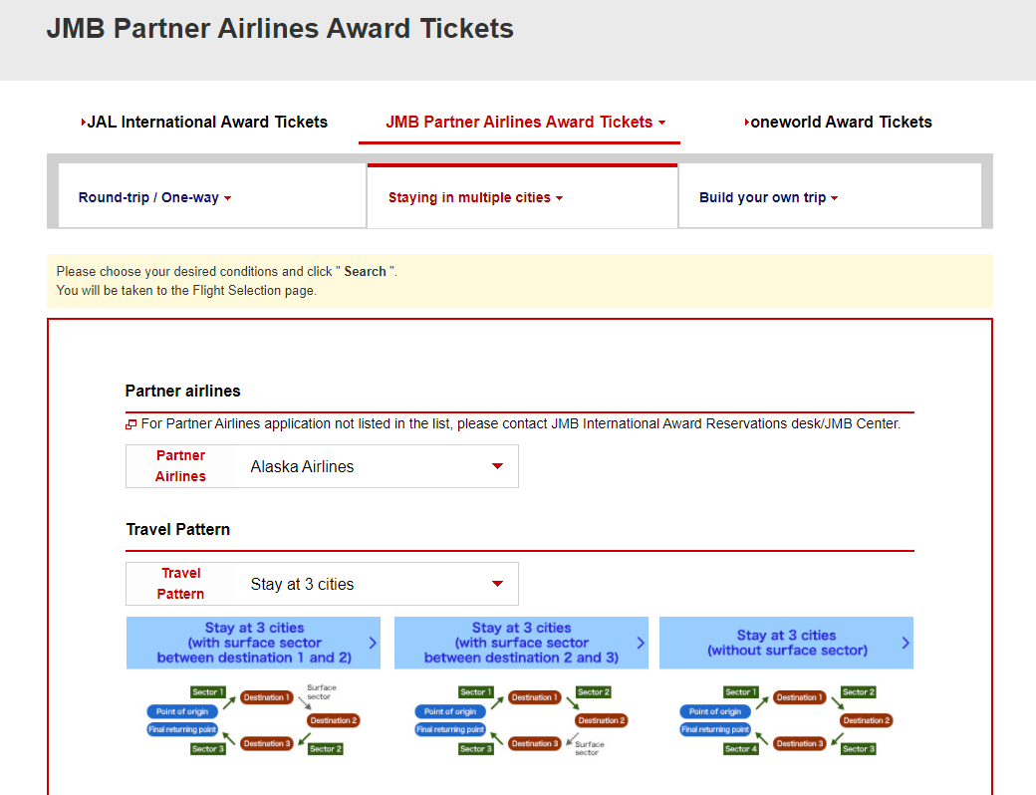Click the Point of origin node in the first diagram
This screenshot has width=1036, height=795.
click(182, 711)
